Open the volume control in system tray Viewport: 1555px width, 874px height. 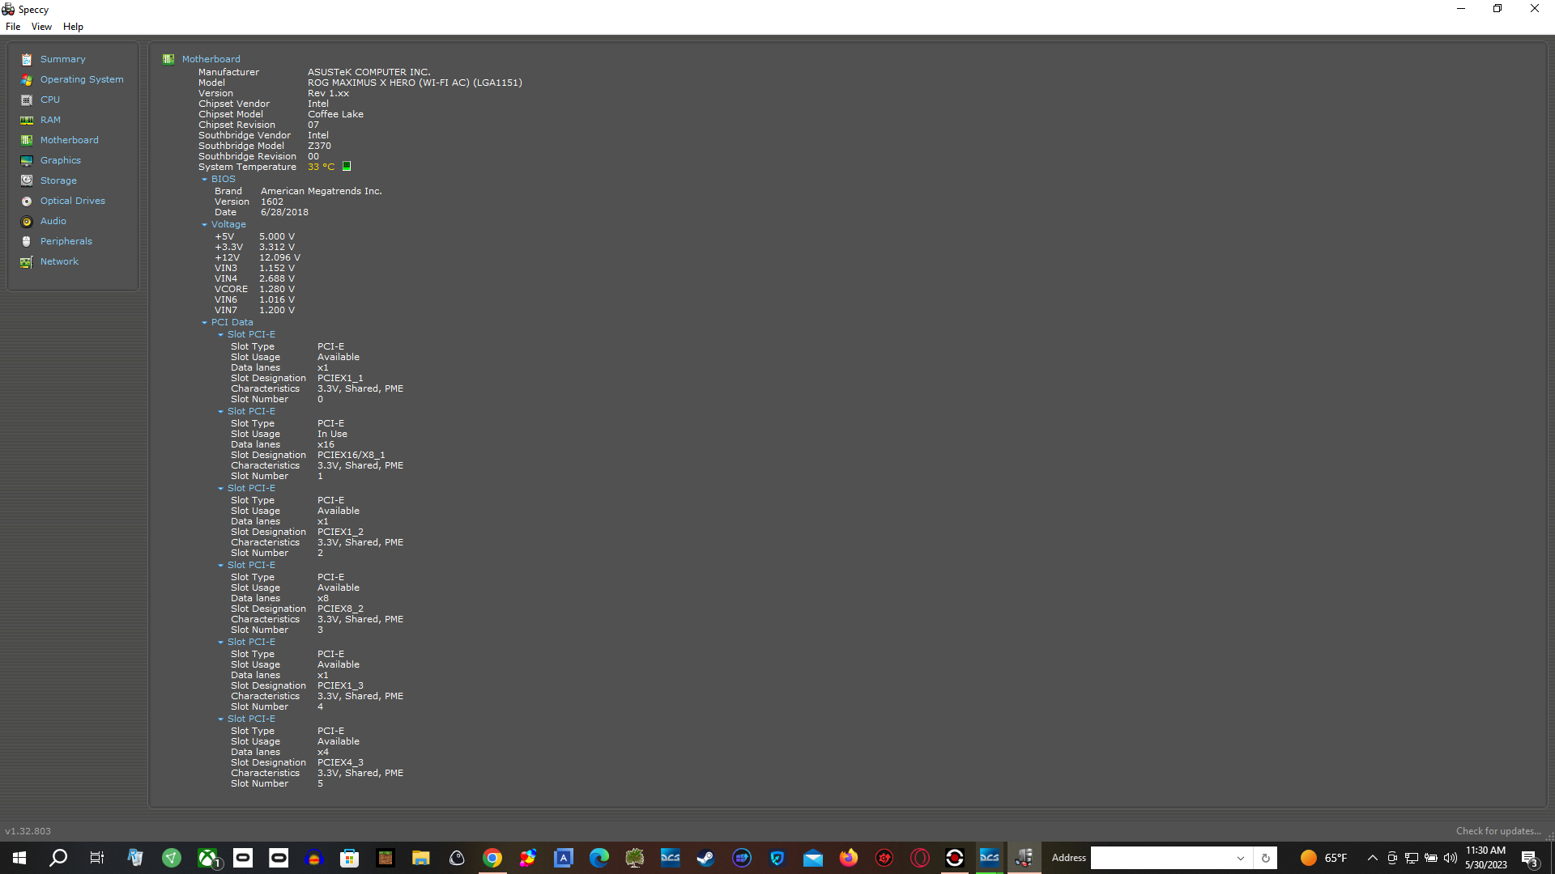1450,859
